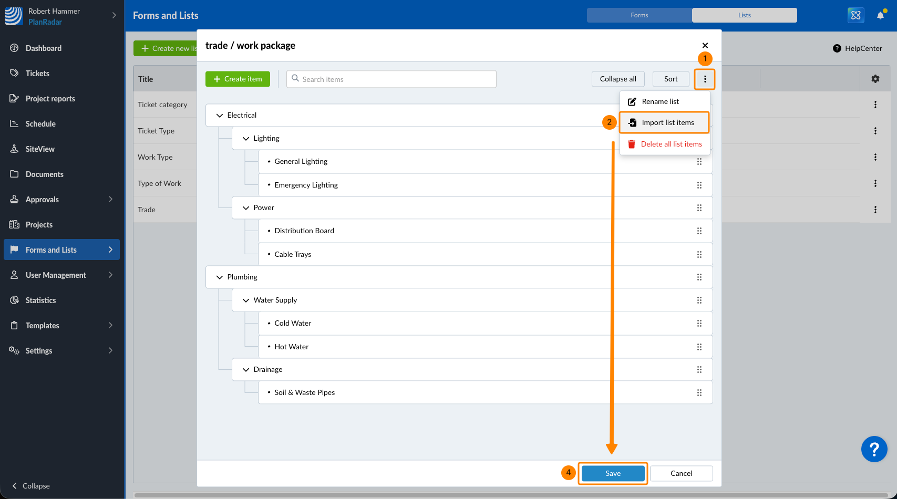897x499 pixels.
Task: Click the notification bell icon
Action: click(x=880, y=15)
